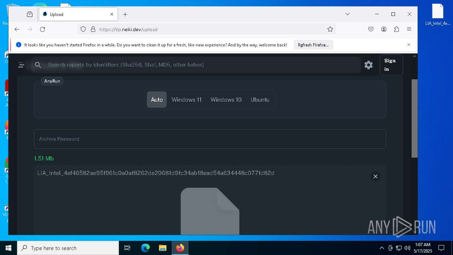
Task: Open Task View on the taskbar
Action: coord(127,248)
